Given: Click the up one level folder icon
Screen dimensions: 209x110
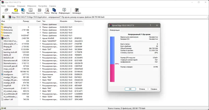Looking at the screenshot, I should pyautogui.click(x=3, y=17).
